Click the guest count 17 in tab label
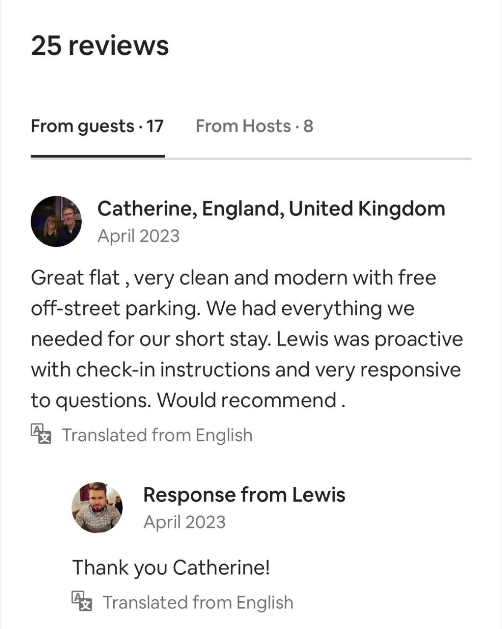Viewport: 502px width, 629px height. coord(155,126)
